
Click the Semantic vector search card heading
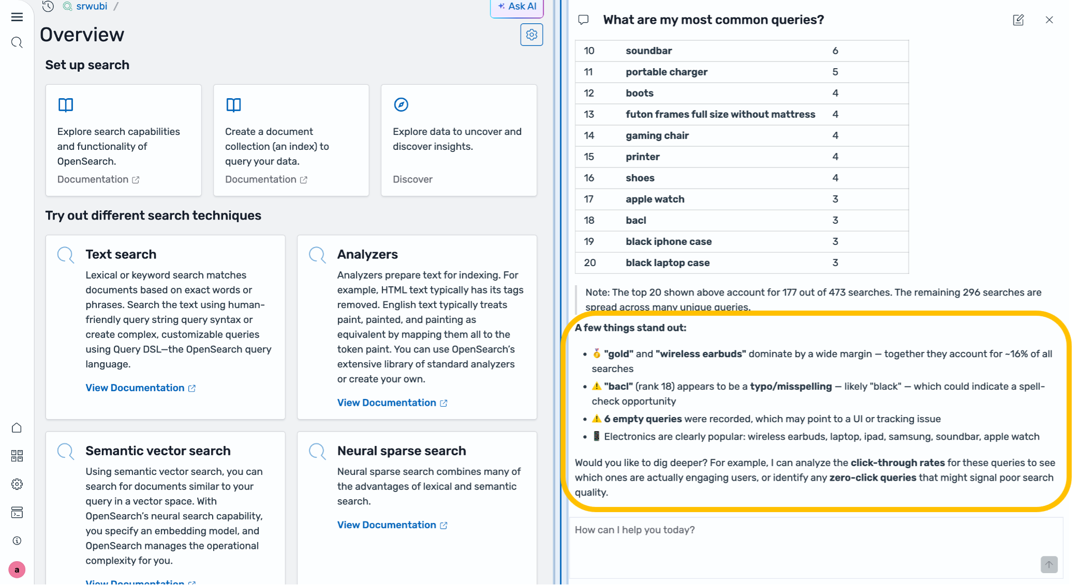[158, 451]
